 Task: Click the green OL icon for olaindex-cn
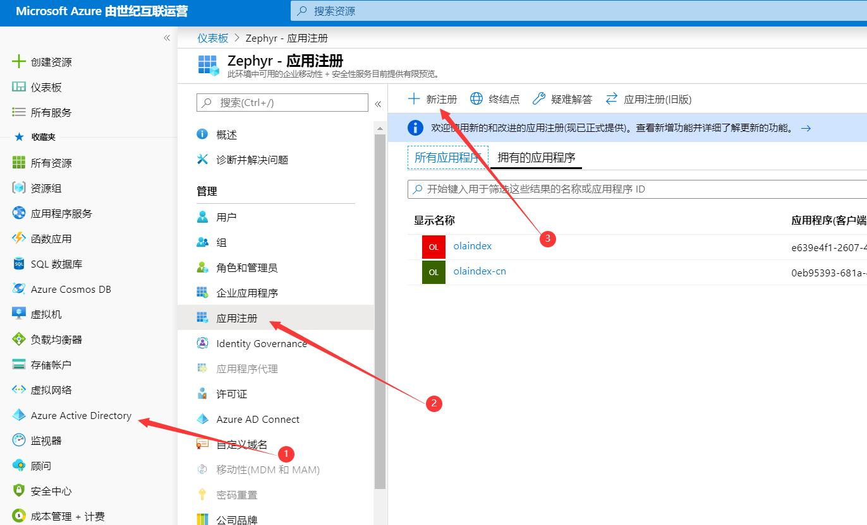[433, 273]
